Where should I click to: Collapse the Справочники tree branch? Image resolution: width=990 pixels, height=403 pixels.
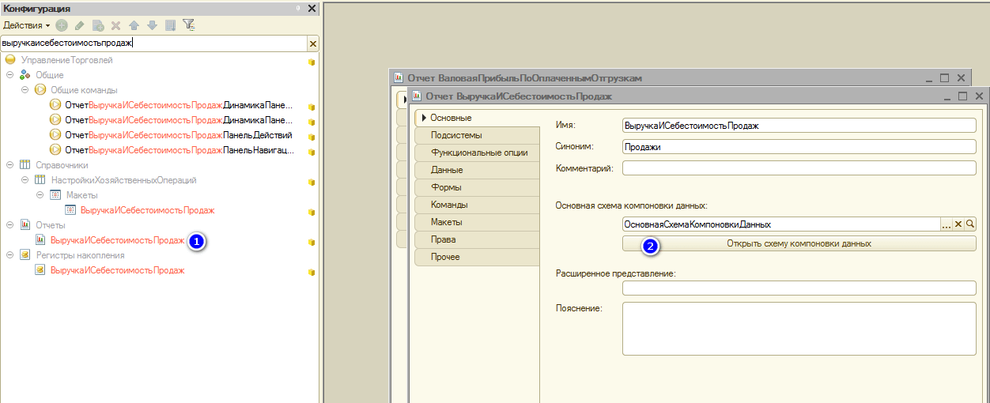pos(9,165)
